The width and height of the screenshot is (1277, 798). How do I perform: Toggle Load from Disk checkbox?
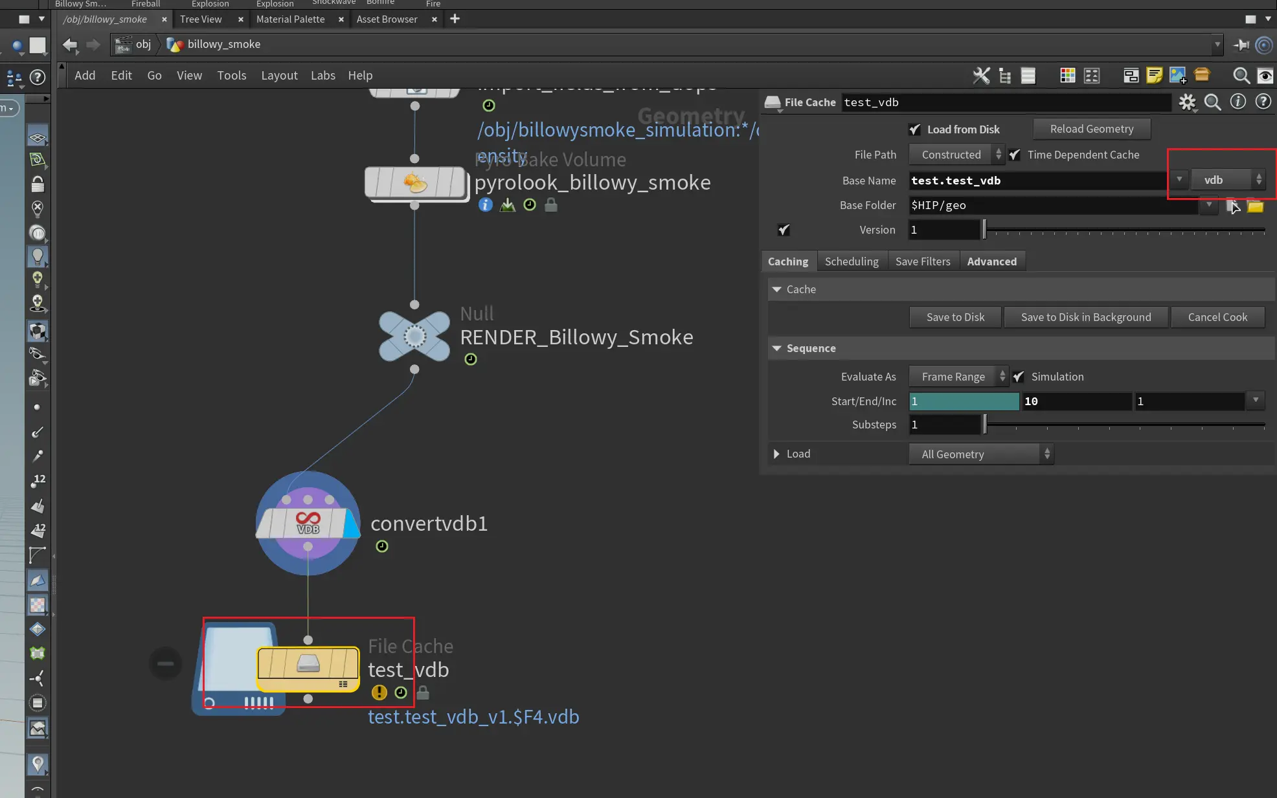tap(914, 129)
